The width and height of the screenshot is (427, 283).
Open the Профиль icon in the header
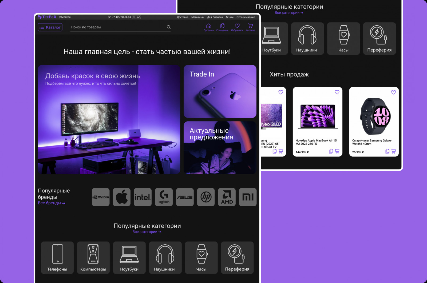click(x=209, y=27)
